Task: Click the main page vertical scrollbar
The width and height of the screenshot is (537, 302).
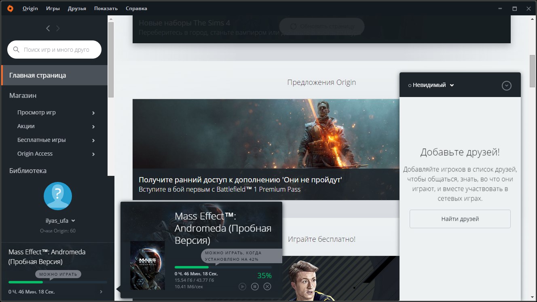Action: click(x=533, y=72)
